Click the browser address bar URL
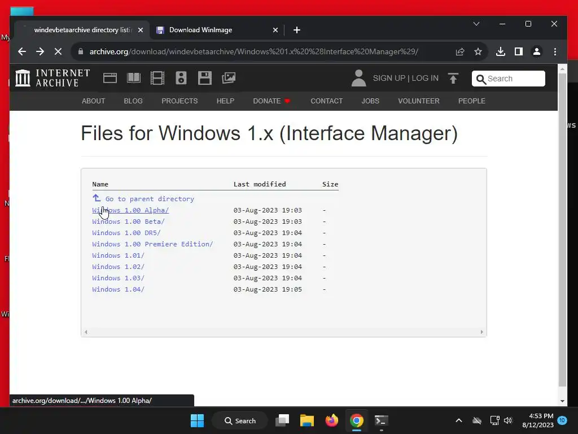The height and width of the screenshot is (434, 578). coord(253,51)
